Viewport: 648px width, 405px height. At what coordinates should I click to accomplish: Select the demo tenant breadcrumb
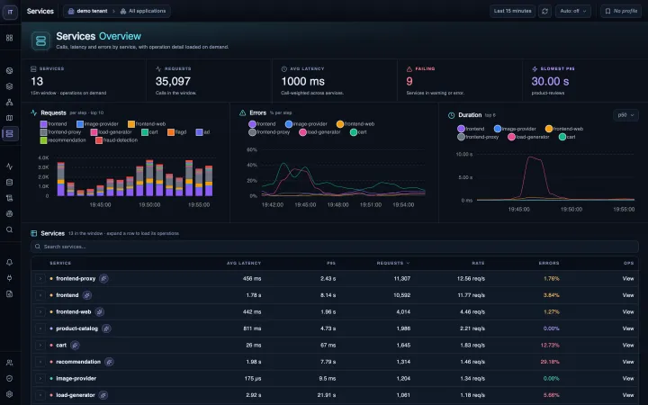click(87, 11)
